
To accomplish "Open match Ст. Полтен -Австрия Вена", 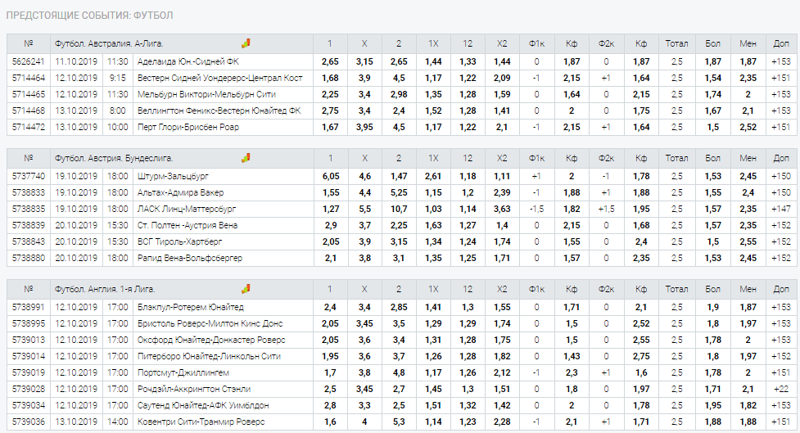I will pyautogui.click(x=188, y=225).
